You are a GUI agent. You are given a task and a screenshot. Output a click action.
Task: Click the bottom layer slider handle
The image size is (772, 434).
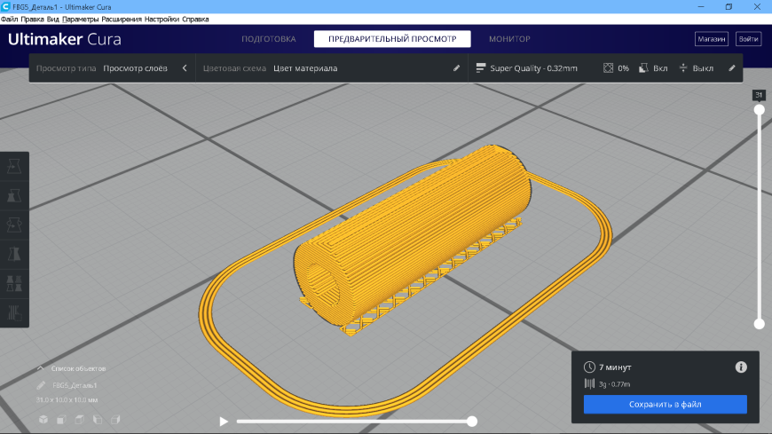[760, 324]
